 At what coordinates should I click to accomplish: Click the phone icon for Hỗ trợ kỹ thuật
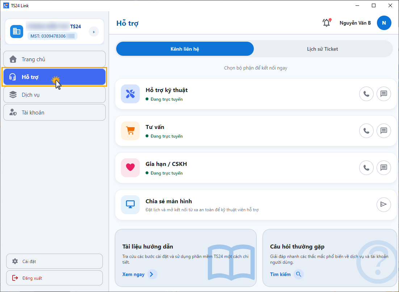tap(366, 94)
